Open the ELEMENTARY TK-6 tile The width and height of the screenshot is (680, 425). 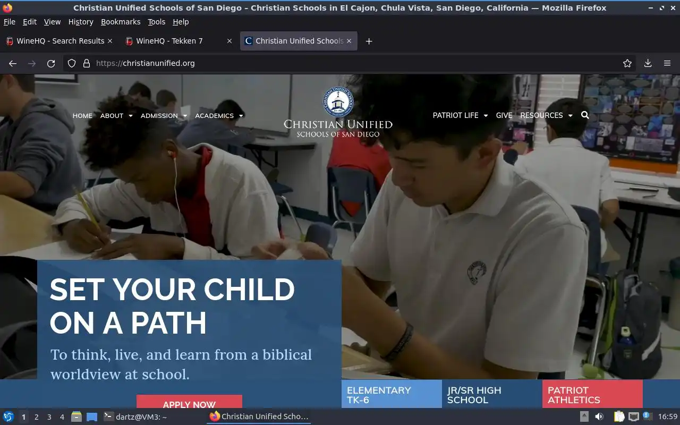tap(392, 394)
